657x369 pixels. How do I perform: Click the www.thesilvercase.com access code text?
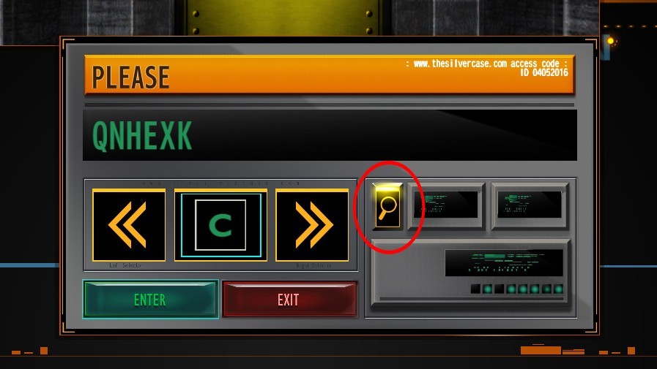[486, 64]
